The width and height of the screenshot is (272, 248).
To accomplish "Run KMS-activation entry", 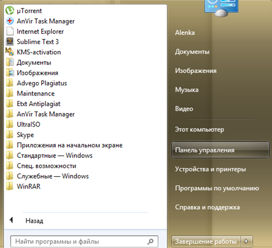I will [x=39, y=52].
